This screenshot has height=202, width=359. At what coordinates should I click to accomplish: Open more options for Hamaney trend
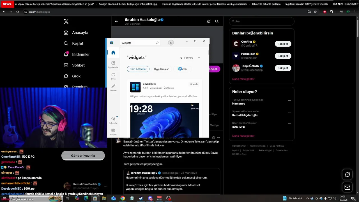pos(289,100)
